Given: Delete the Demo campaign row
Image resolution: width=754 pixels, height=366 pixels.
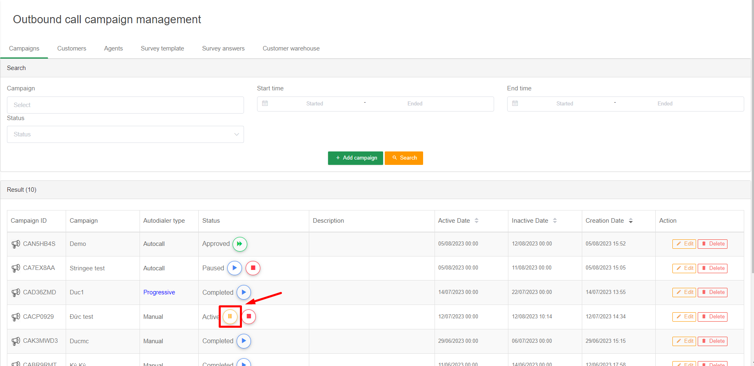Looking at the screenshot, I should tap(712, 244).
